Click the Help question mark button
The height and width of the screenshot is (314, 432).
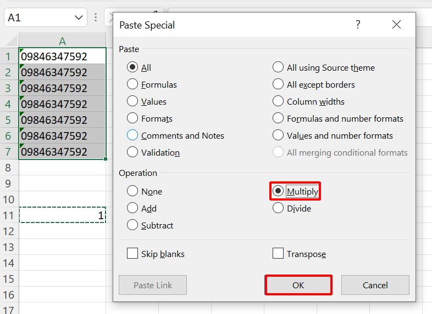[x=358, y=25]
